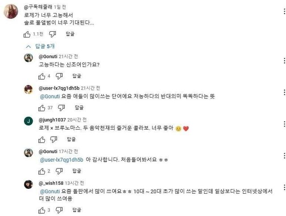Screen dimensions: 286x216
Task: Open options menu for @user-lx7qg1dh5b's reply
Action: [284, 92]
